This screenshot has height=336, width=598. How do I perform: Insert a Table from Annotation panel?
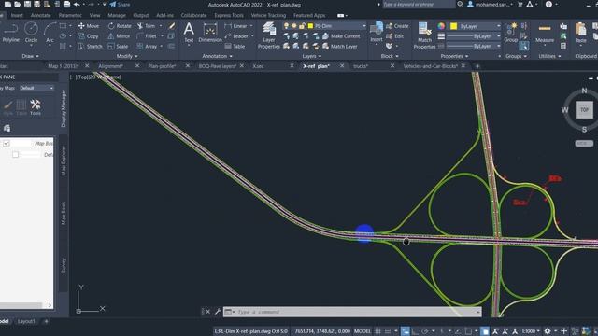[x=235, y=46]
